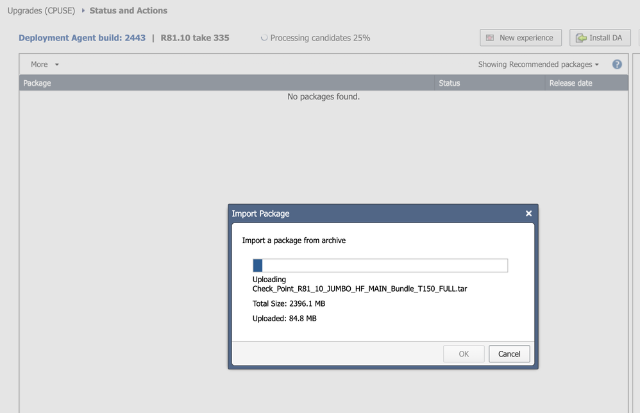Image resolution: width=640 pixels, height=413 pixels.
Task: Click the Install DA button
Action: (600, 38)
